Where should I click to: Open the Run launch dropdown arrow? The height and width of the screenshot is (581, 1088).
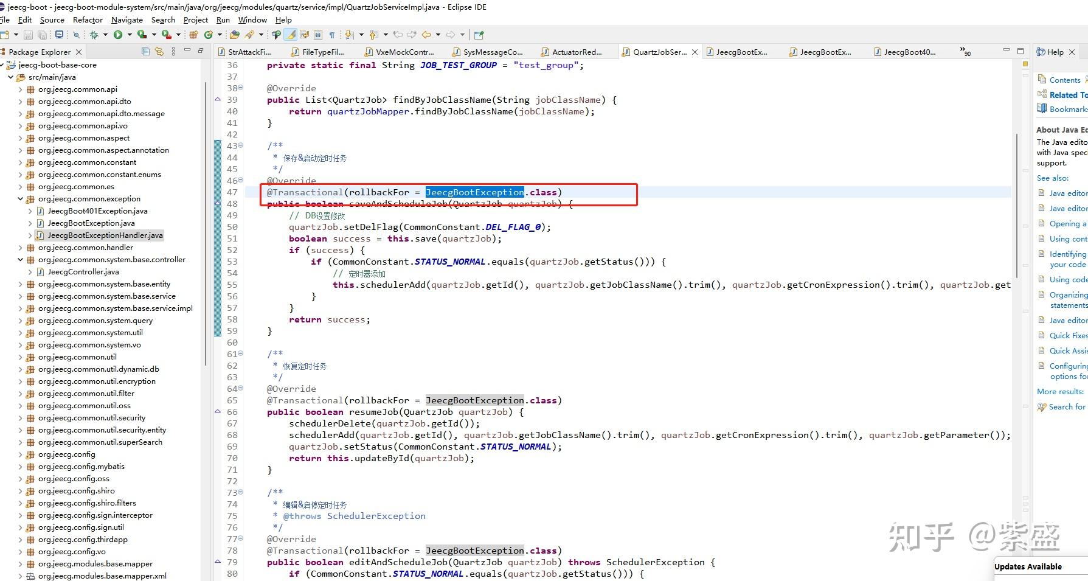click(130, 35)
